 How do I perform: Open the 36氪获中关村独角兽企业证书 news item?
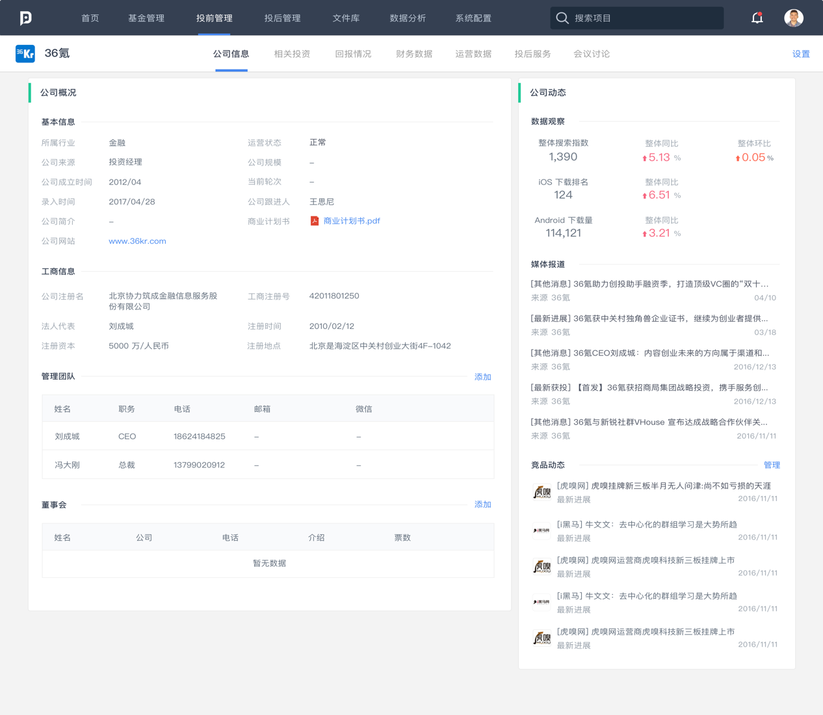click(649, 318)
